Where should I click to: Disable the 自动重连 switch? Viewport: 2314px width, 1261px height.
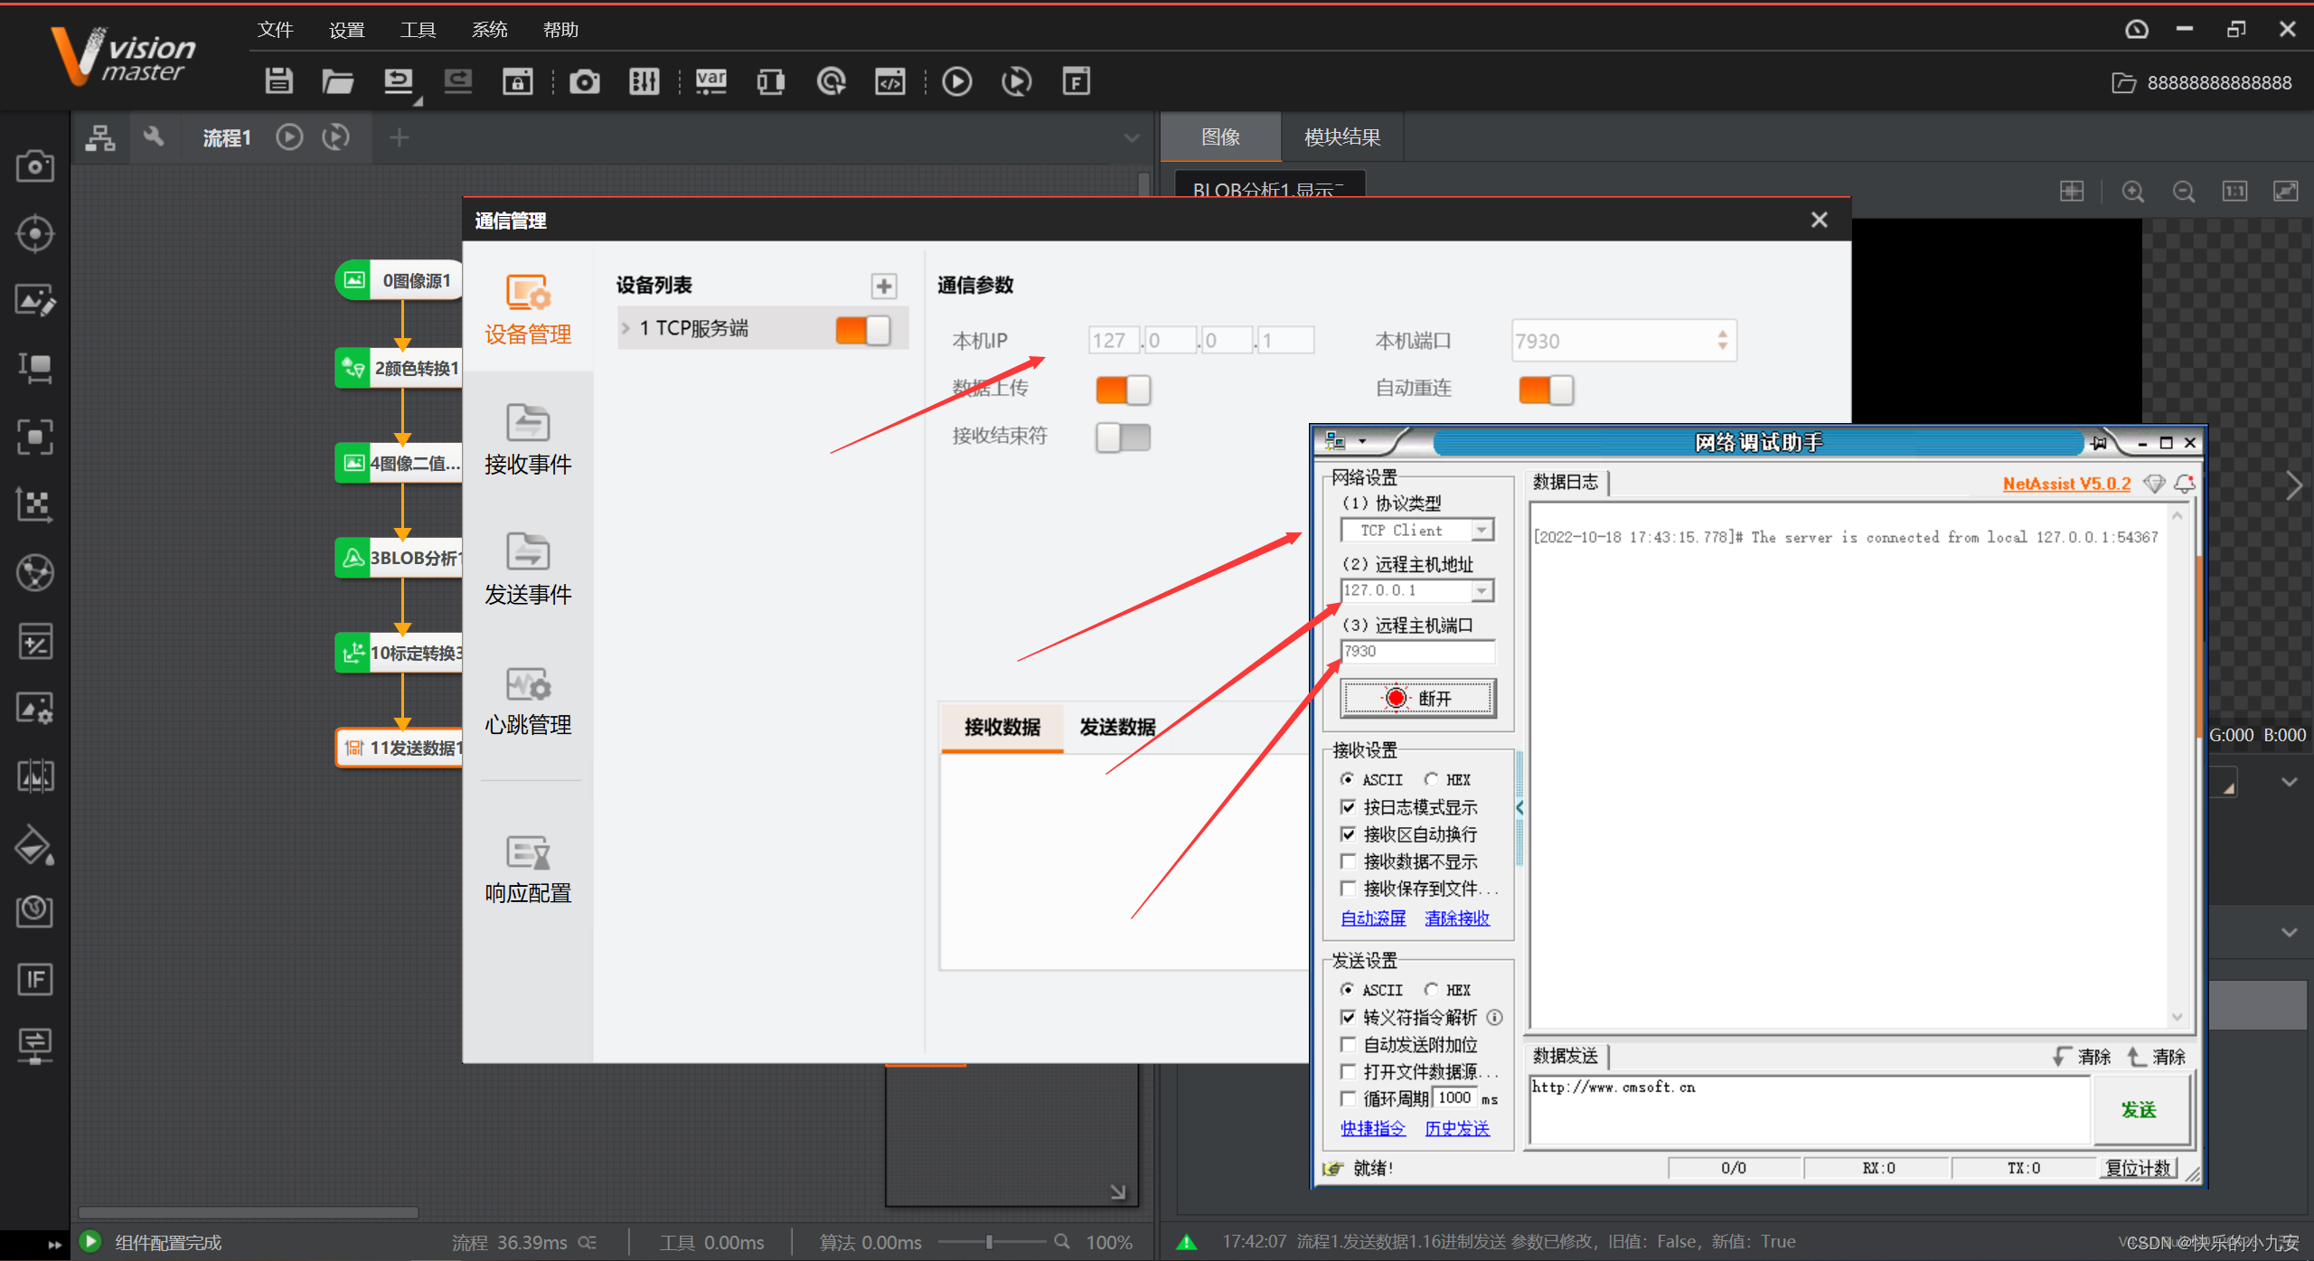(1546, 389)
